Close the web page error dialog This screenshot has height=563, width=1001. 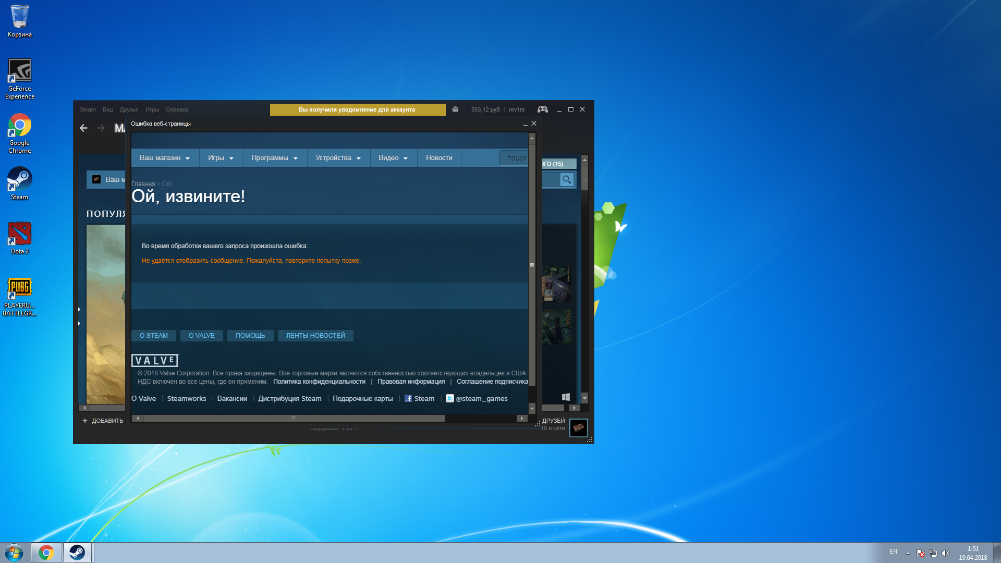click(534, 124)
